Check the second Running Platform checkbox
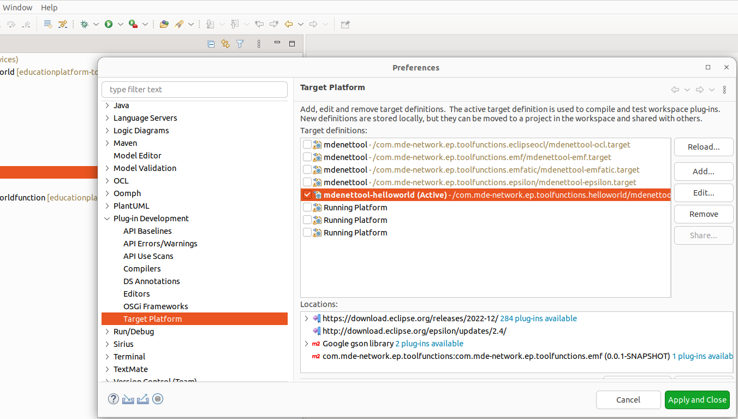 tap(307, 220)
